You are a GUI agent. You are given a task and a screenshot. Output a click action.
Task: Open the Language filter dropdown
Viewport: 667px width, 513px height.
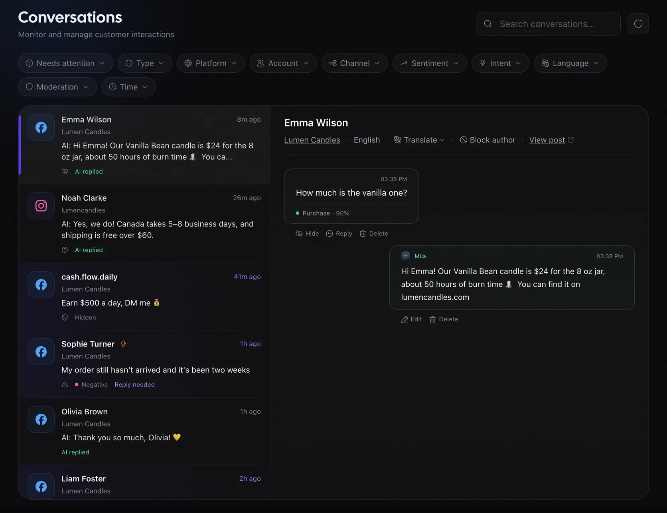[570, 63]
